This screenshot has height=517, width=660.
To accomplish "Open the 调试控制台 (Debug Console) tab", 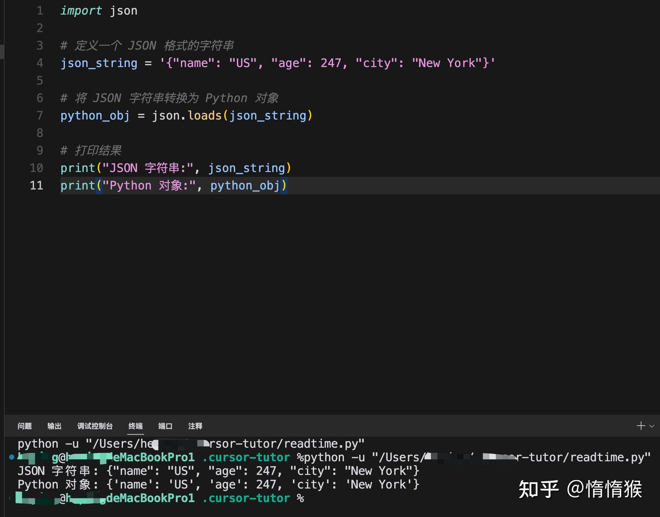I will point(95,426).
